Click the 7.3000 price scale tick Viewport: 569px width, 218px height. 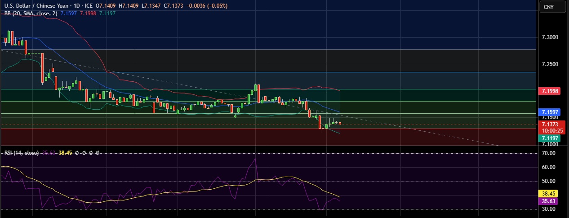[550, 37]
